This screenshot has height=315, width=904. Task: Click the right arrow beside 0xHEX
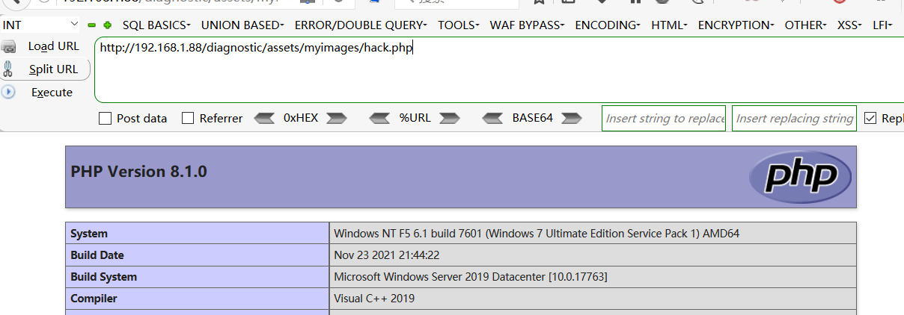pyautogui.click(x=337, y=118)
